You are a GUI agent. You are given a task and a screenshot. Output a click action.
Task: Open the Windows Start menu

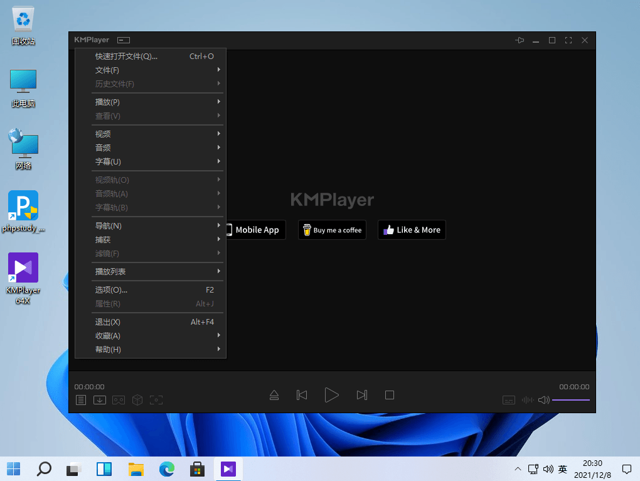pos(13,468)
